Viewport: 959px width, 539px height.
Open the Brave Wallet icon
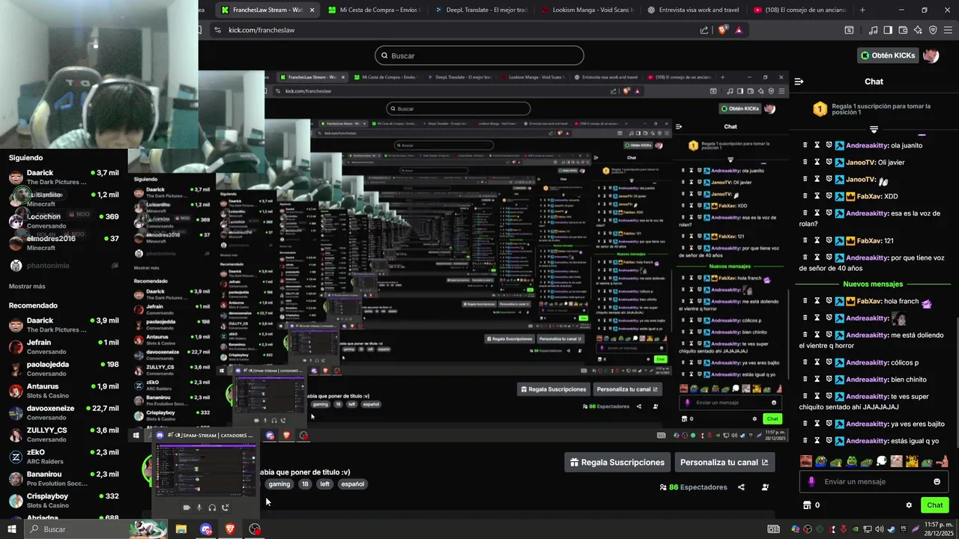[x=904, y=30]
